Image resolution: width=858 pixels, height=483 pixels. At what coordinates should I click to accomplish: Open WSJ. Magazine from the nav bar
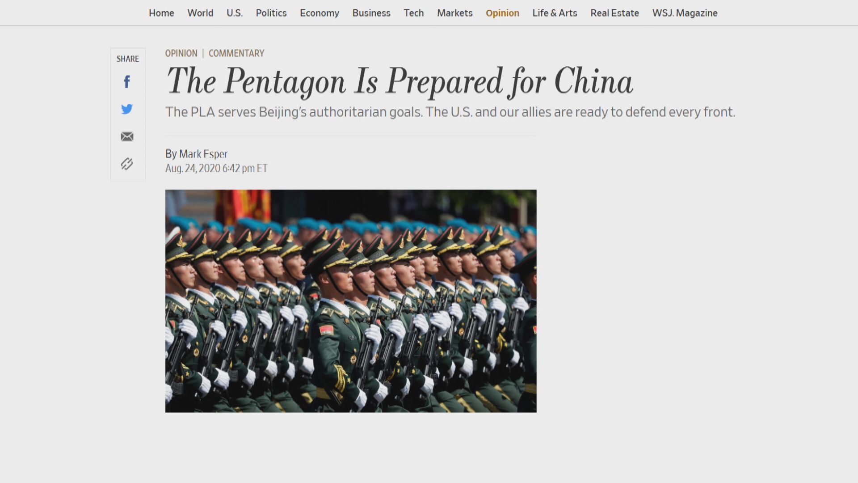tap(685, 13)
